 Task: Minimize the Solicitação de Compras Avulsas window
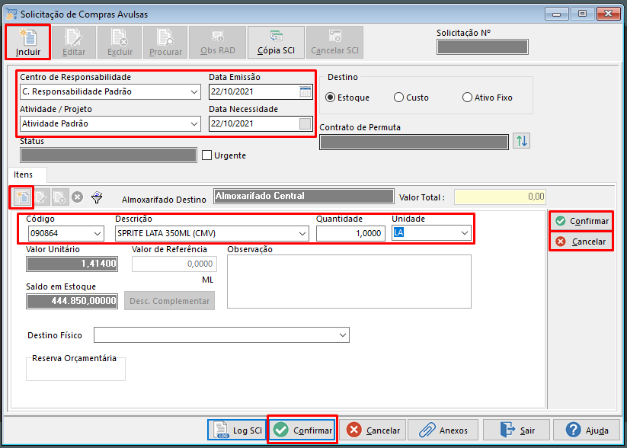[x=556, y=14]
